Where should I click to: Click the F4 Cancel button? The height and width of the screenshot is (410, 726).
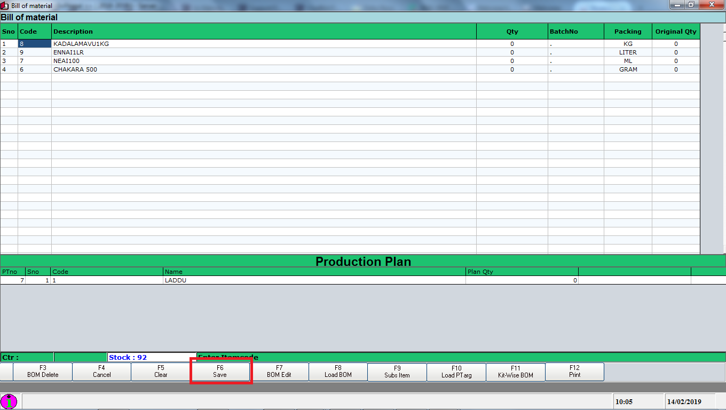101,372
